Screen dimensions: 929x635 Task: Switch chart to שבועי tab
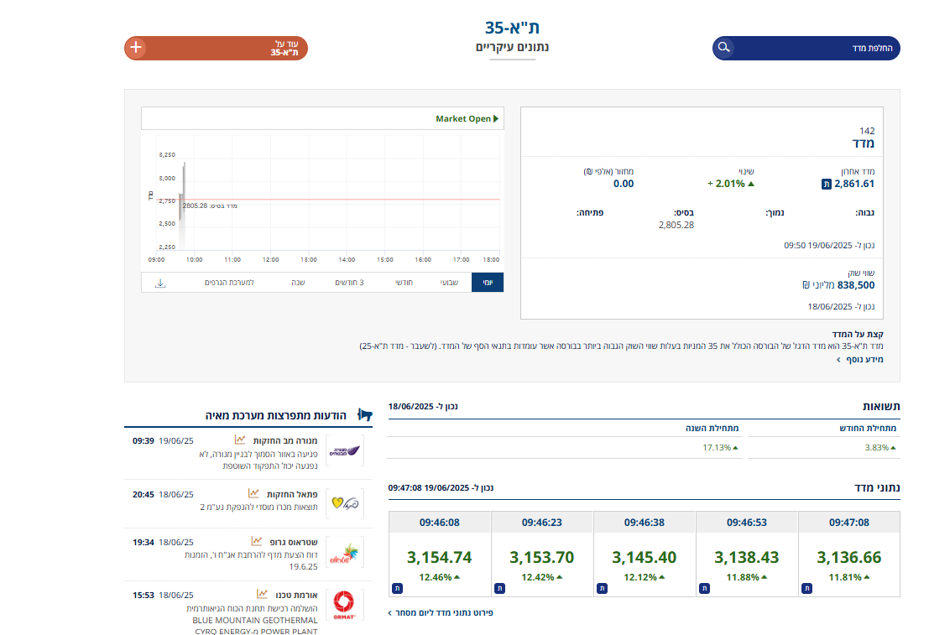click(x=449, y=283)
